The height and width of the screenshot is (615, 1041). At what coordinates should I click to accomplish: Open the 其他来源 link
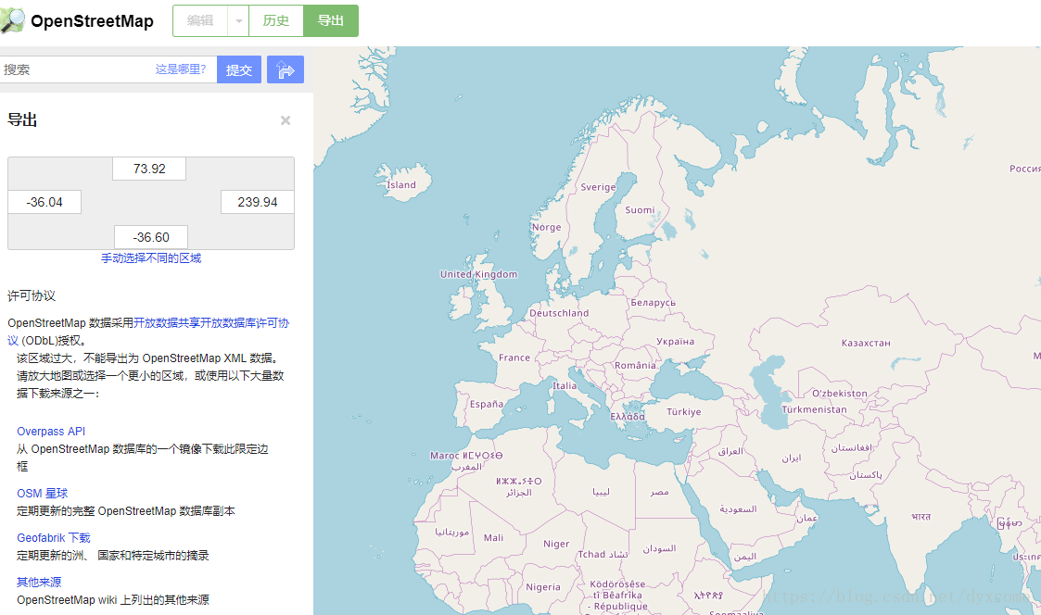(39, 582)
